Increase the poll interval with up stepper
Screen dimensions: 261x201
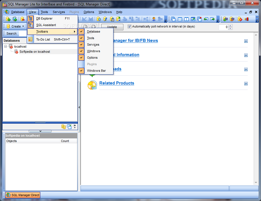(x=230, y=26)
